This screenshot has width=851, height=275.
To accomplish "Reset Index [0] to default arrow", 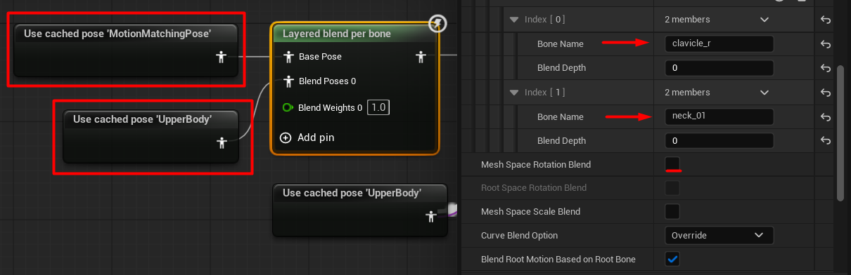I will pos(826,20).
